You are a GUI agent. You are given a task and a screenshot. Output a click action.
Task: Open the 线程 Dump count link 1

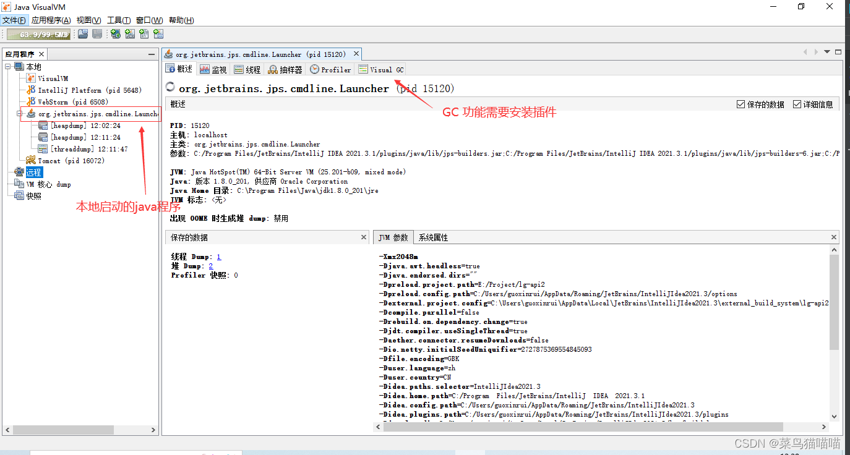click(219, 257)
